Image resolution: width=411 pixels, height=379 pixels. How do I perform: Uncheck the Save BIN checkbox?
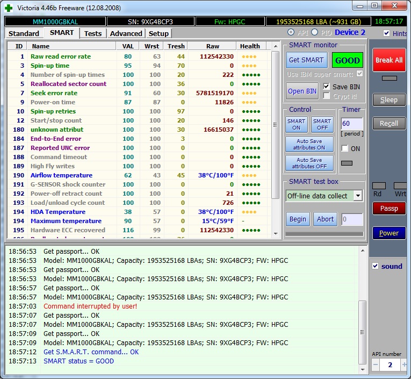tap(326, 87)
